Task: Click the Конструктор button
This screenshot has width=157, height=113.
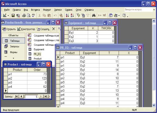Action: click(26, 29)
